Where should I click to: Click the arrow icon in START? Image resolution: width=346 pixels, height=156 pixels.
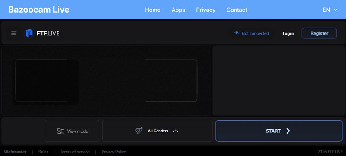tap(288, 131)
